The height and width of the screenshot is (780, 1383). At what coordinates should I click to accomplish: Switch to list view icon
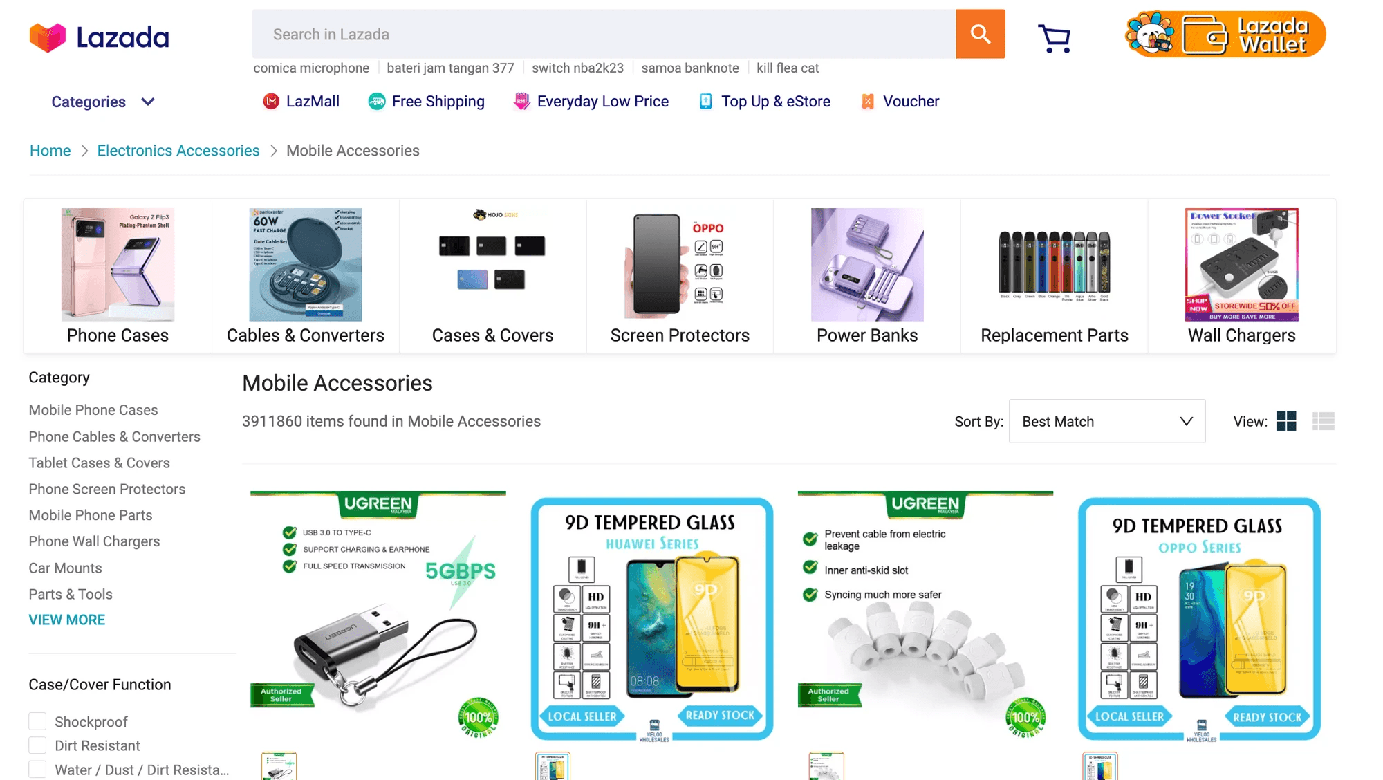click(x=1324, y=421)
